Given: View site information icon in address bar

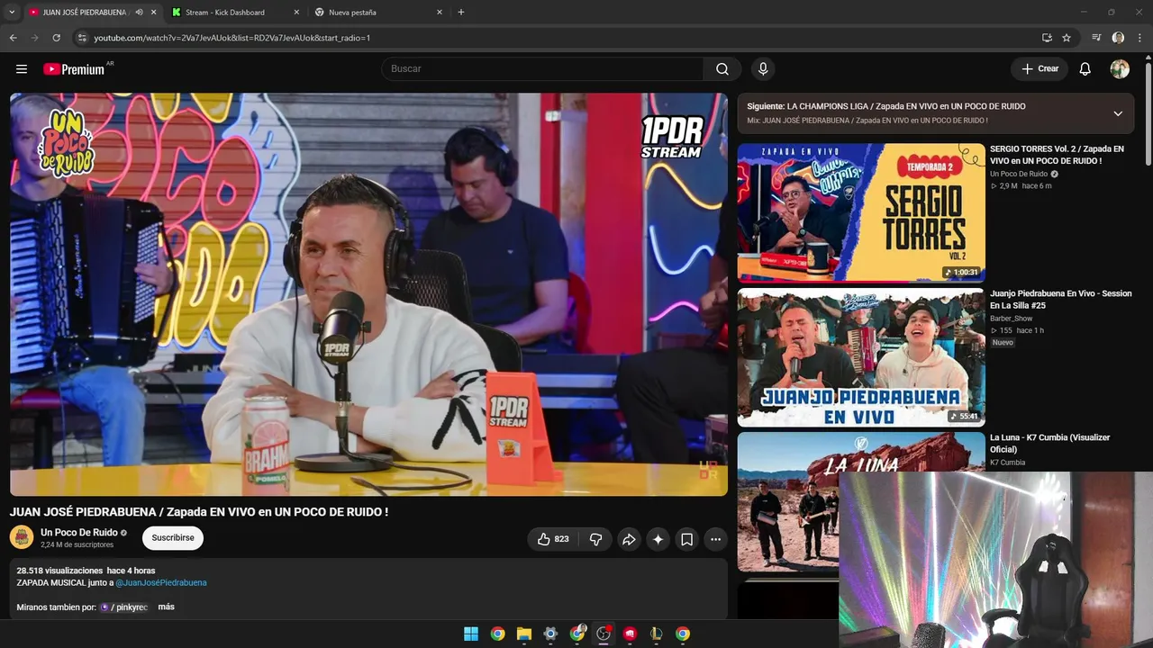Looking at the screenshot, I should coord(81,38).
